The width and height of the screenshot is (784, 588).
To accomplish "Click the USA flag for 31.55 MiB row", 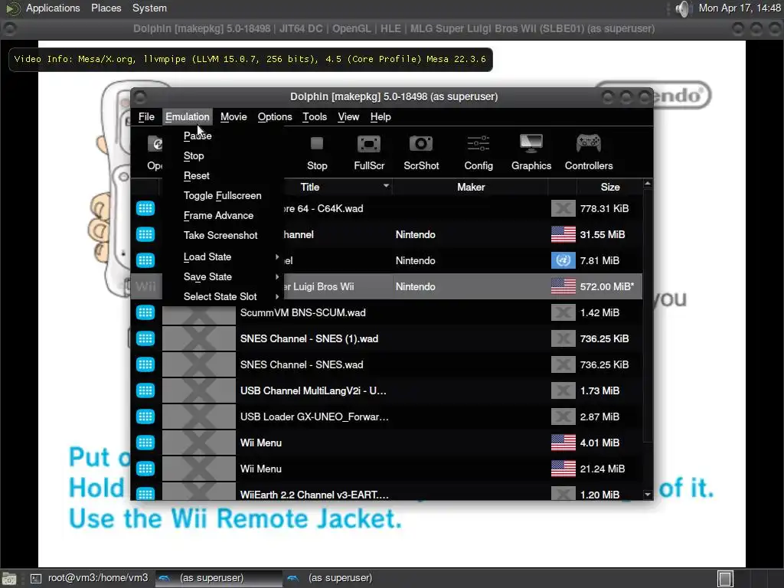I will 563,234.
